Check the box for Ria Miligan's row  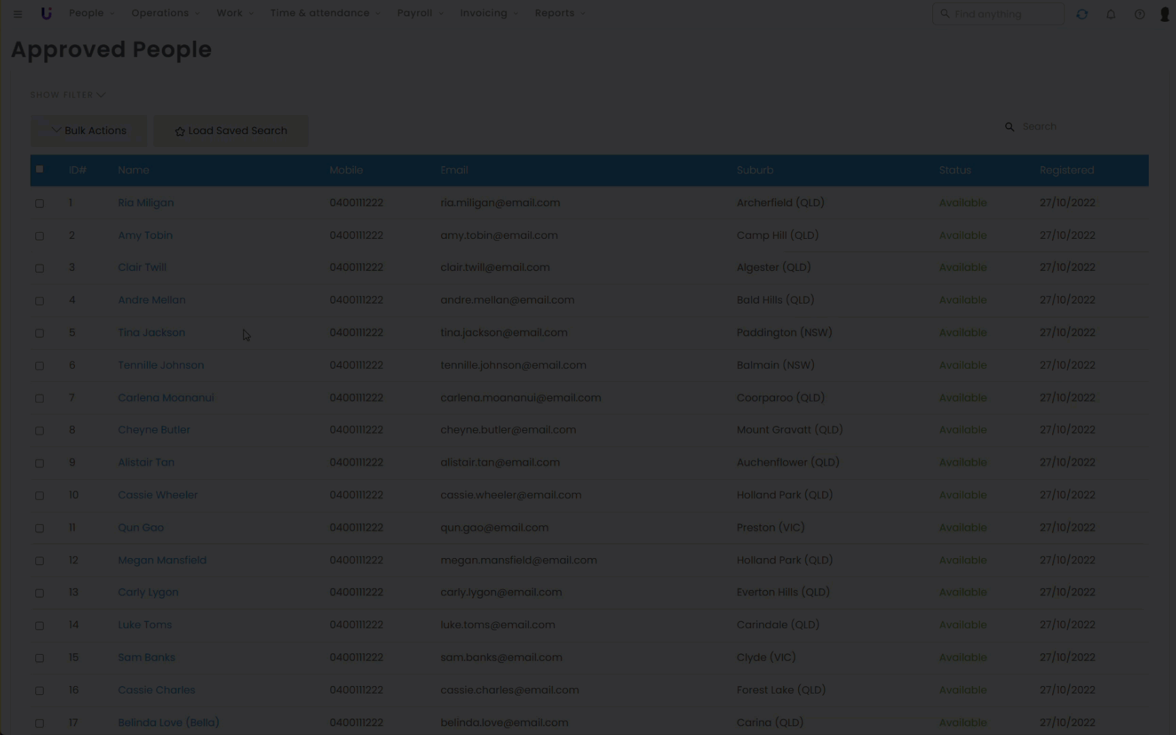click(x=39, y=203)
